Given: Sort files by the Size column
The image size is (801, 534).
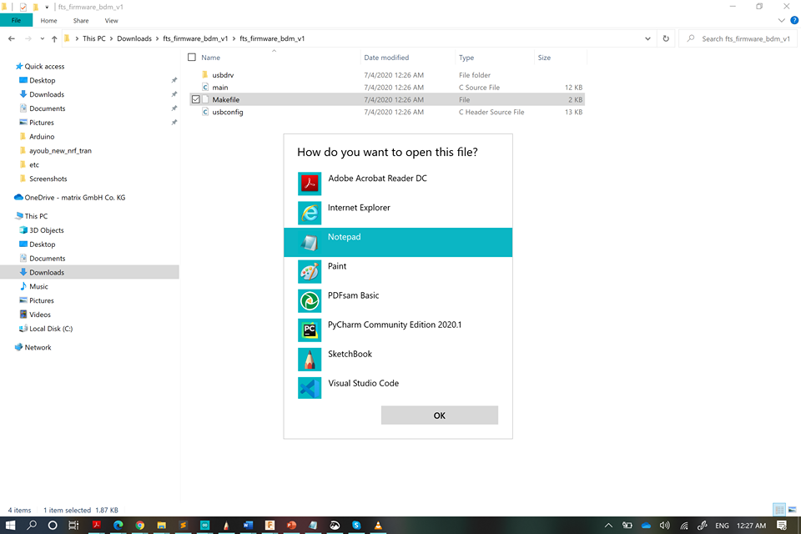Looking at the screenshot, I should pyautogui.click(x=544, y=58).
